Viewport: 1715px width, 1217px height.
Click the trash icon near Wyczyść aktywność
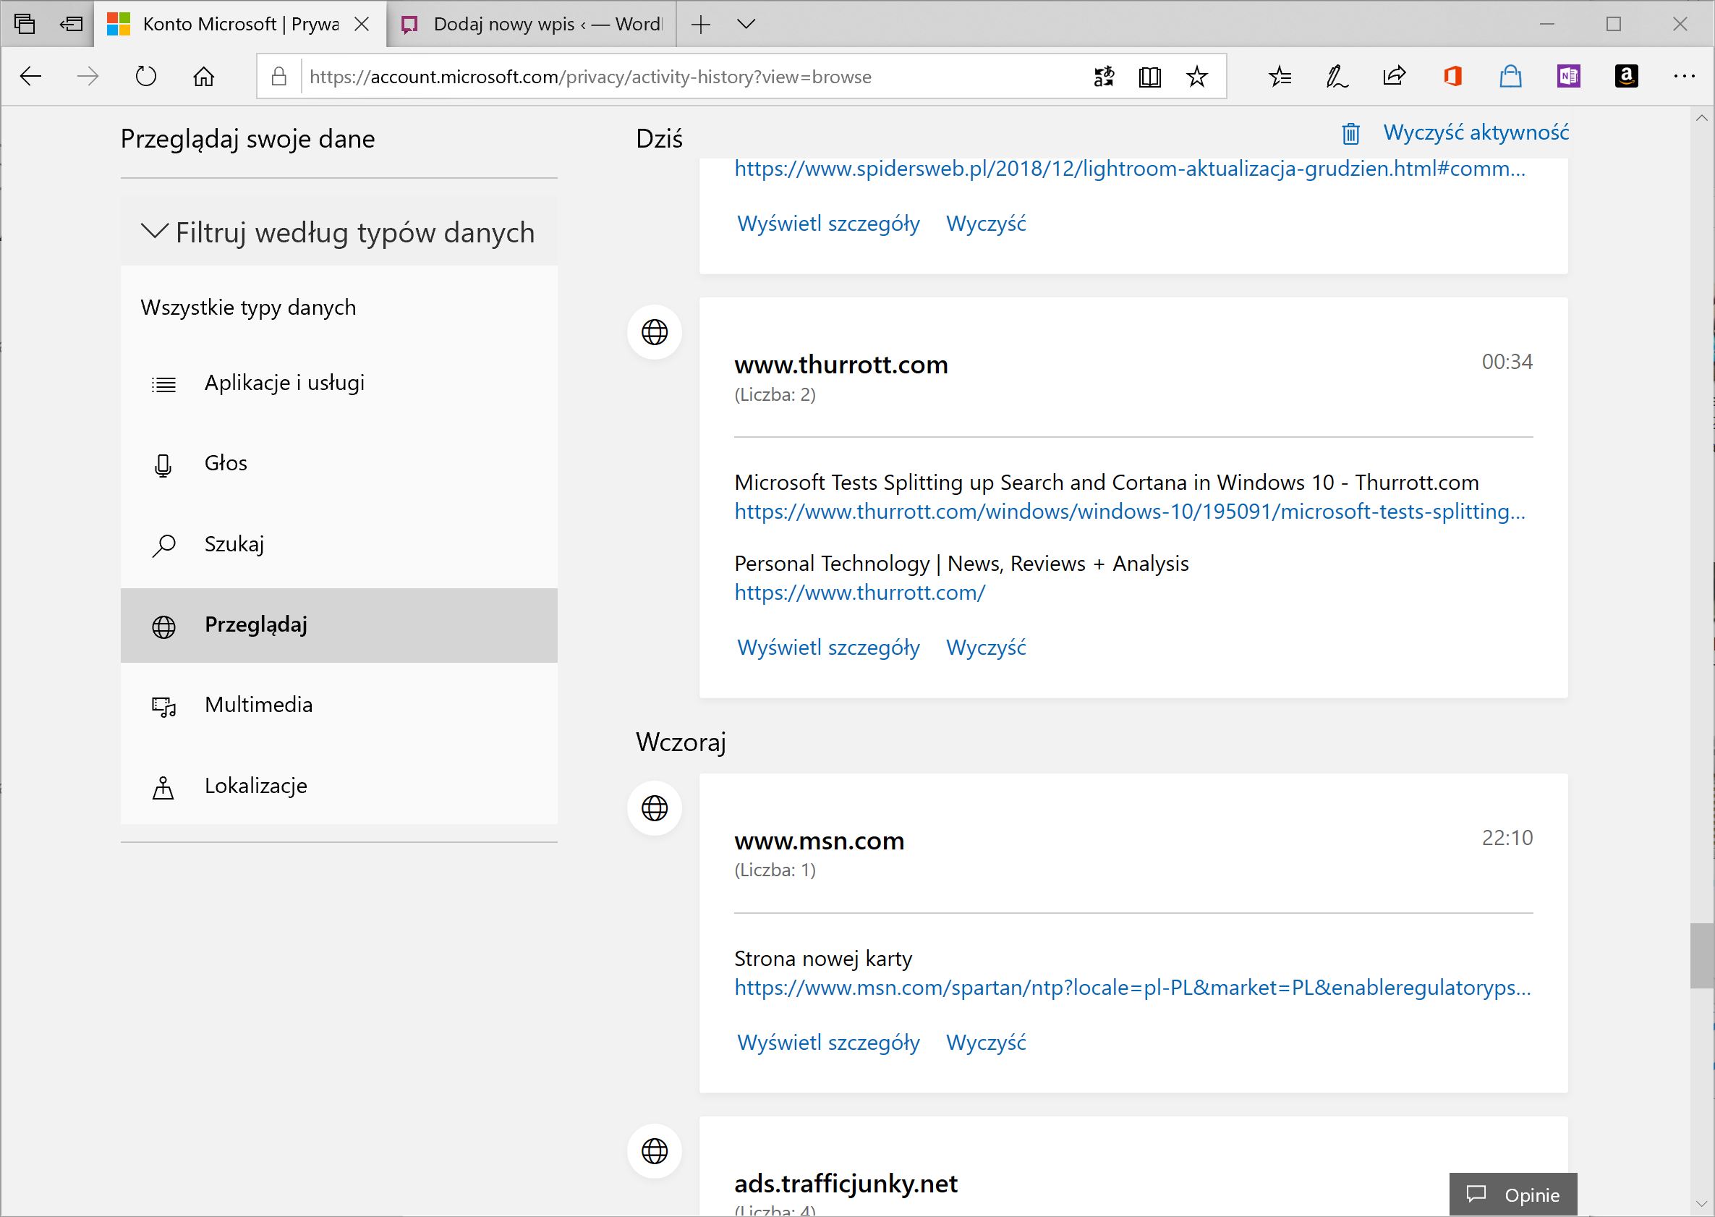(1350, 133)
